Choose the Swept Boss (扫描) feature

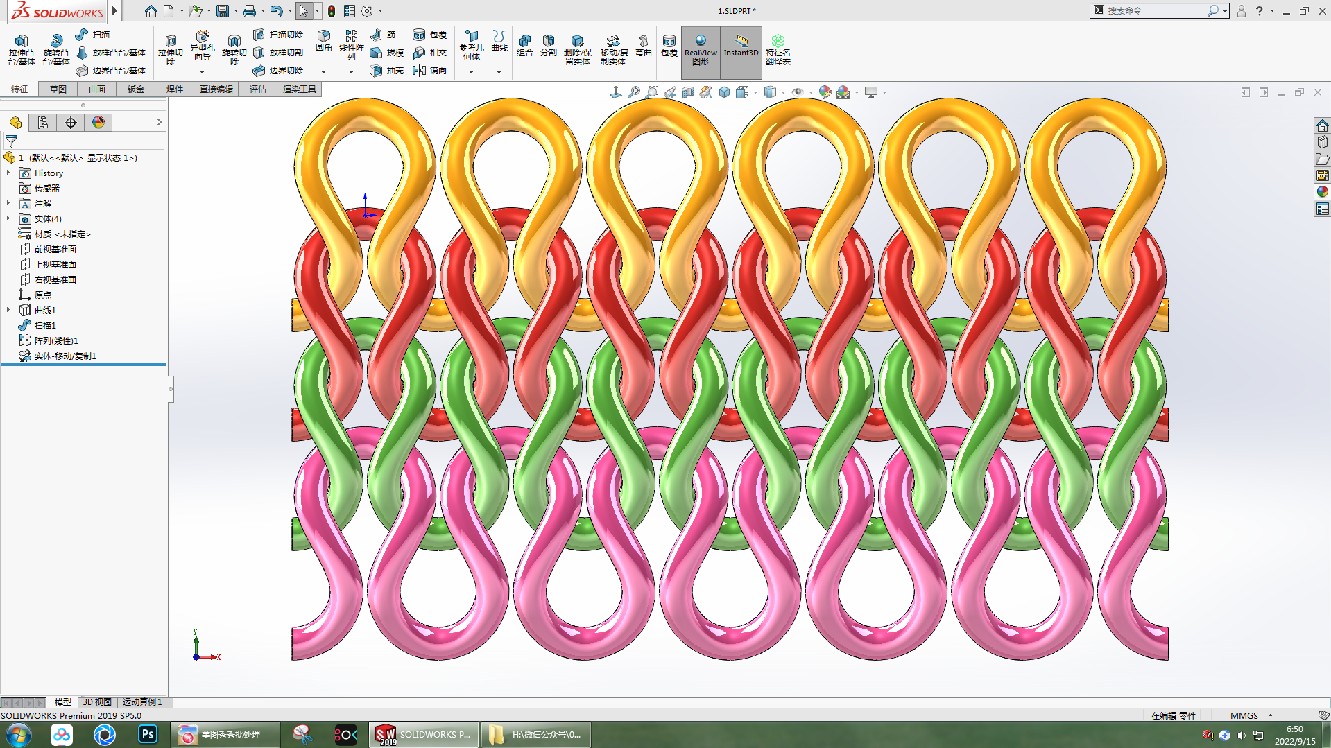coord(92,34)
